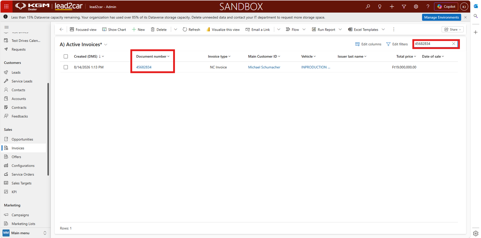Click the search magnifier in header
Screen dimensions: 481x238
(368, 6)
